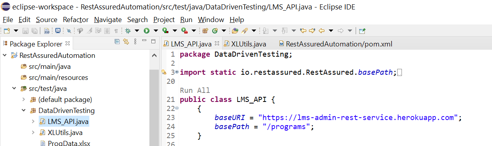492x146 pixels.
Task: Select src/main/java in Package Explorer
Action: (50, 67)
